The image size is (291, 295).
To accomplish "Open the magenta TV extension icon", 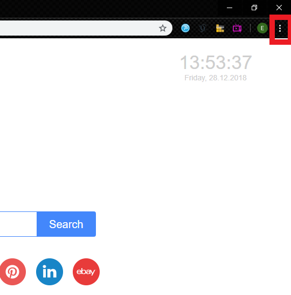I will point(237,28).
